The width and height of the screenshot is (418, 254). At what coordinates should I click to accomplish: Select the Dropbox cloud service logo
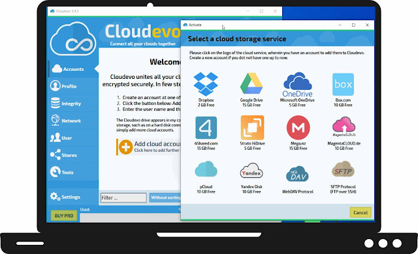click(x=206, y=84)
